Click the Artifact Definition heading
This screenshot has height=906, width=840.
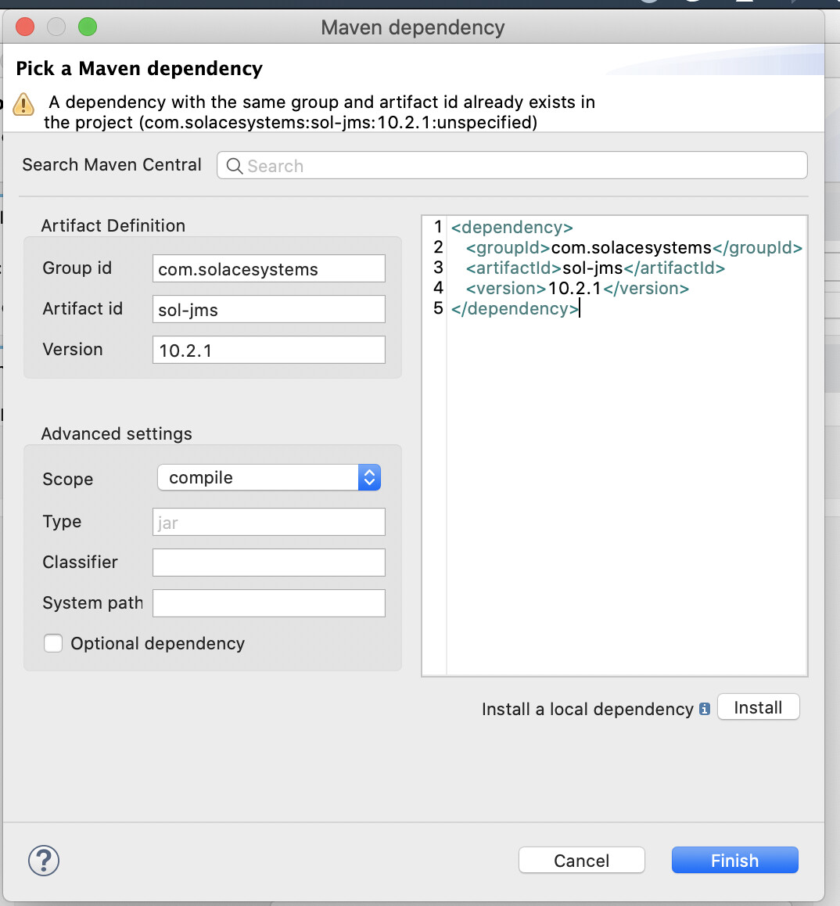click(113, 225)
